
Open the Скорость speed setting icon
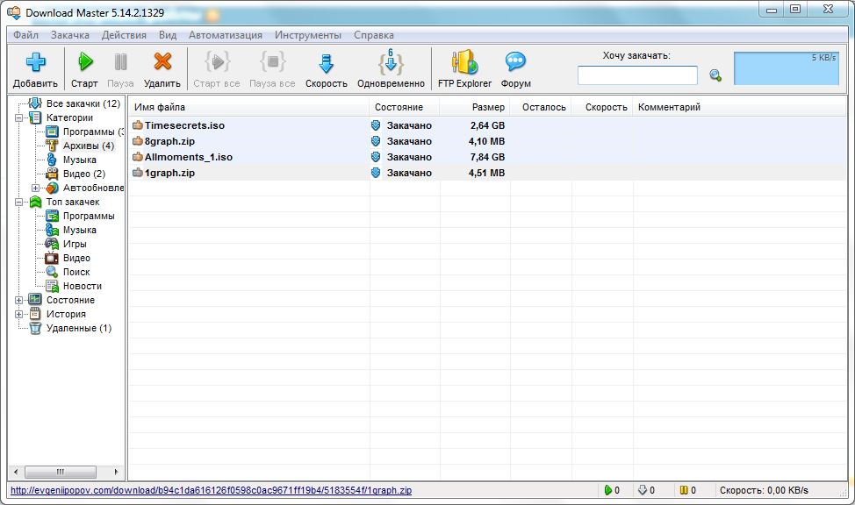point(326,63)
